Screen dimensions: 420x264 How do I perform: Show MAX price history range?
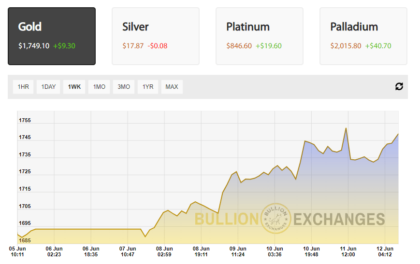tap(172, 87)
